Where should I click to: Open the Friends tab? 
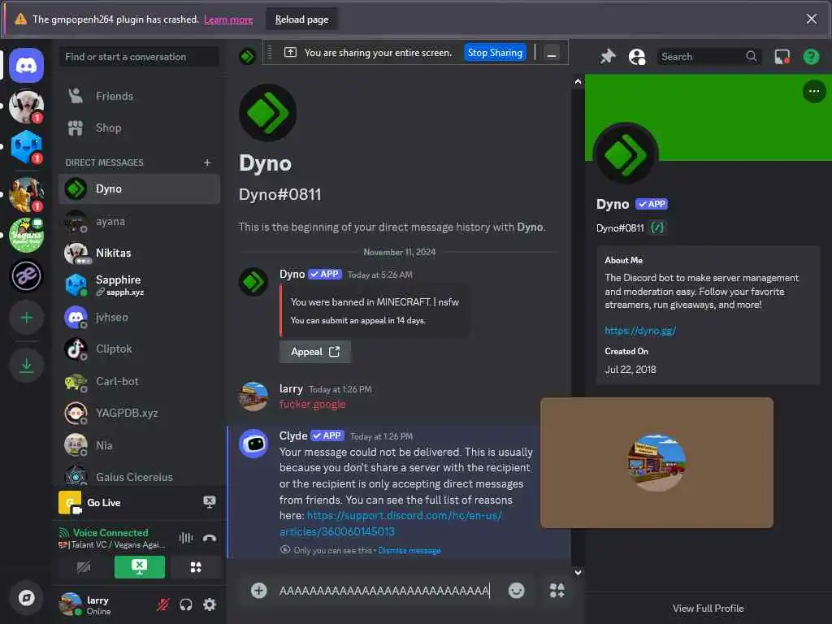(x=139, y=96)
